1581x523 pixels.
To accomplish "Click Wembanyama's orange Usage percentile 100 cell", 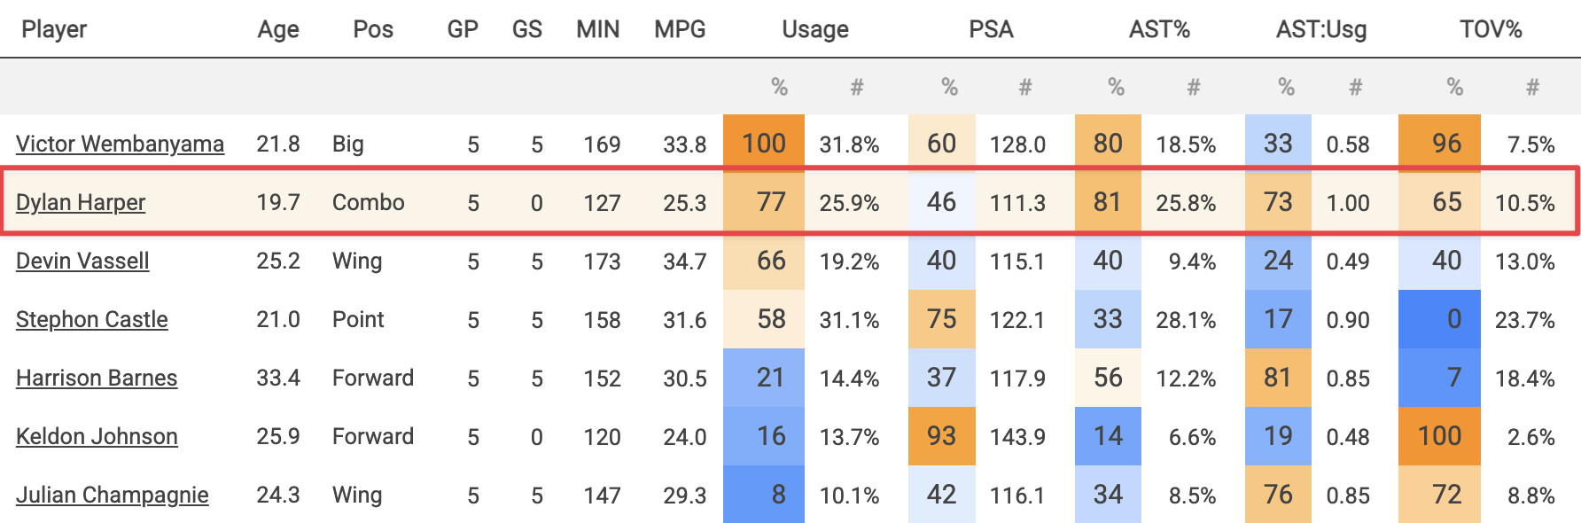I will coord(764,144).
